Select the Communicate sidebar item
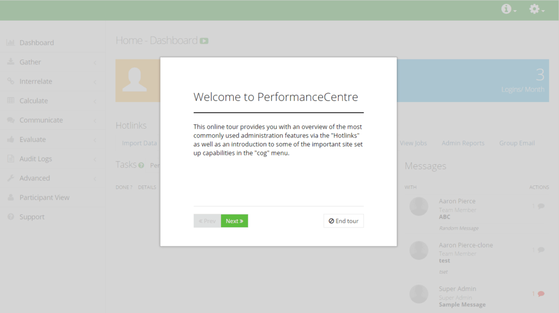The height and width of the screenshot is (313, 559). click(x=53, y=120)
